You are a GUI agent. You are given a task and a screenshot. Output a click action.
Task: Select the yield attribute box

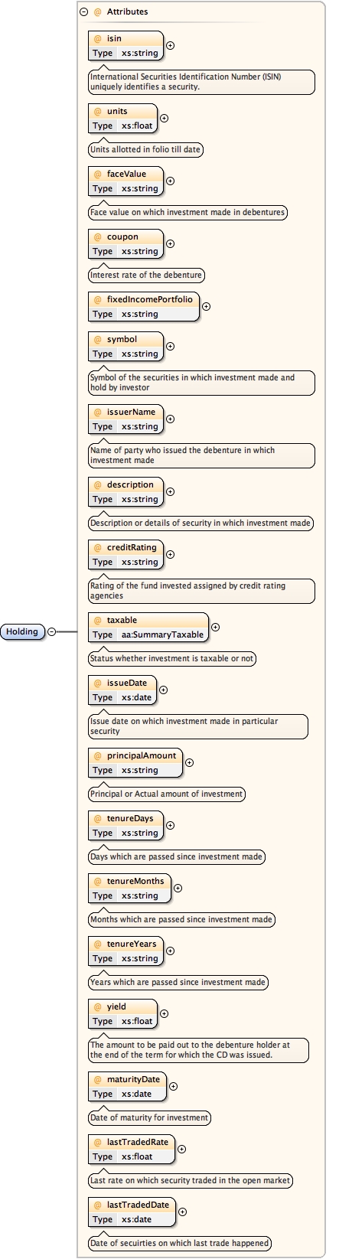tap(122, 1013)
